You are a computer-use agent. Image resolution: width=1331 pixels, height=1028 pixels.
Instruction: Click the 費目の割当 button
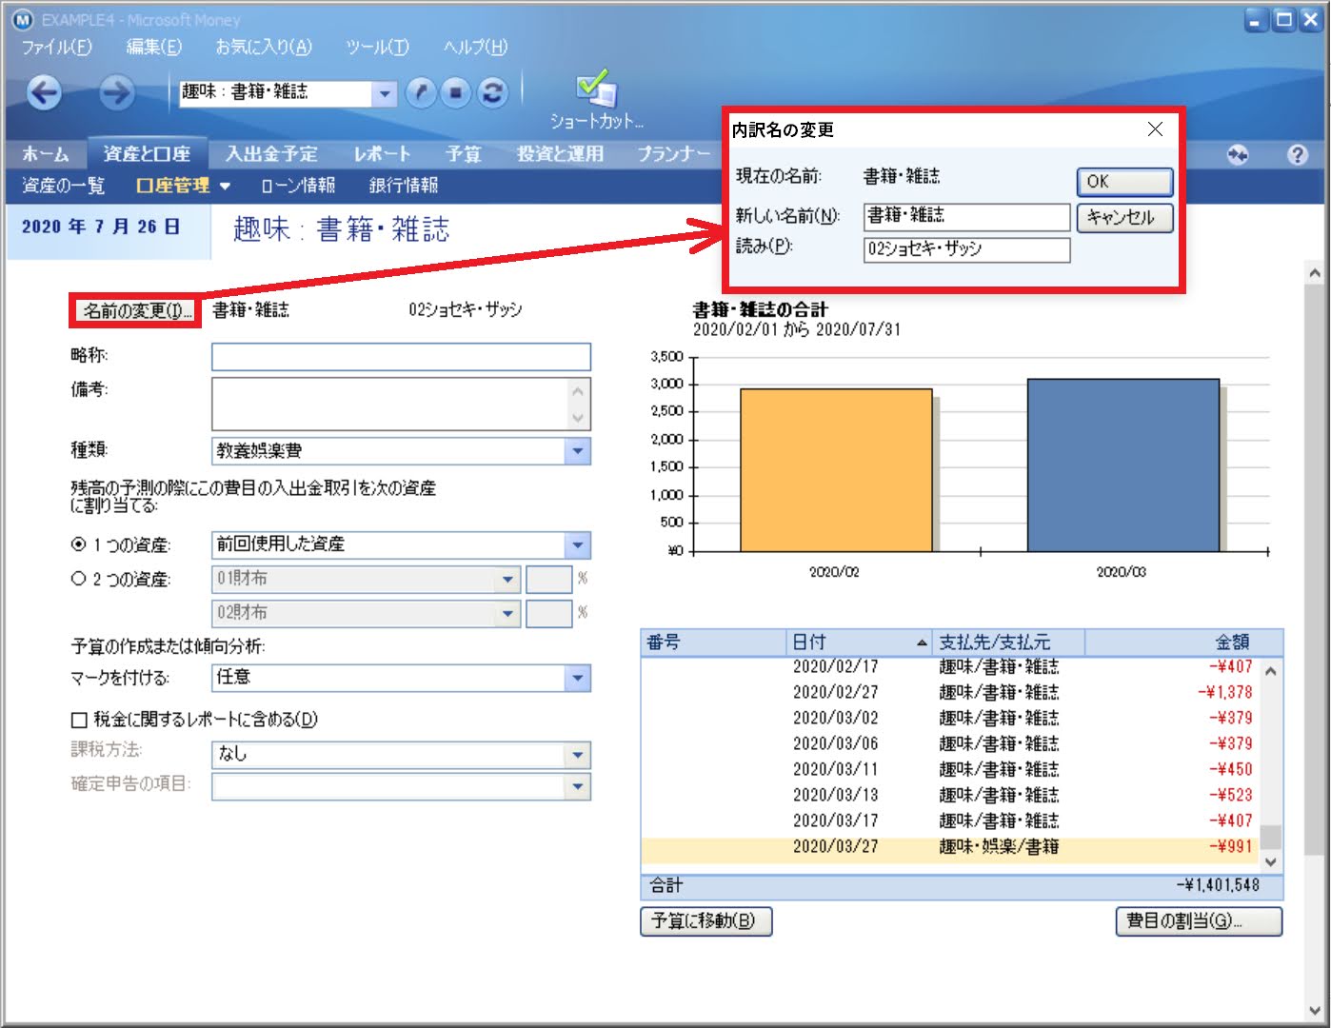[x=1199, y=921]
